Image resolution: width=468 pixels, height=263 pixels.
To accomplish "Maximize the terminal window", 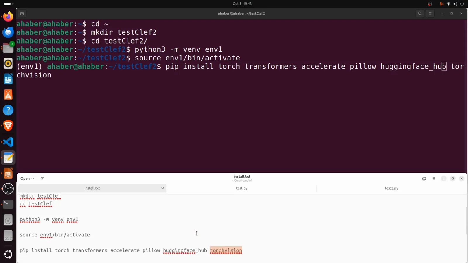I will (x=452, y=13).
